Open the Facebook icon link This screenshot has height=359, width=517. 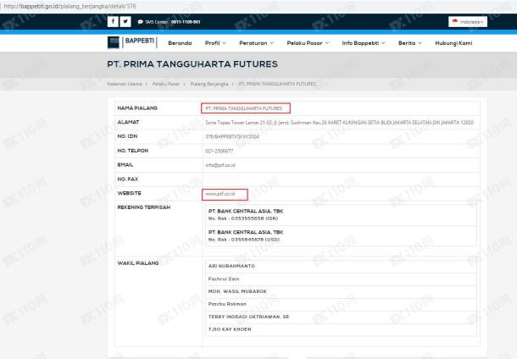coord(113,22)
